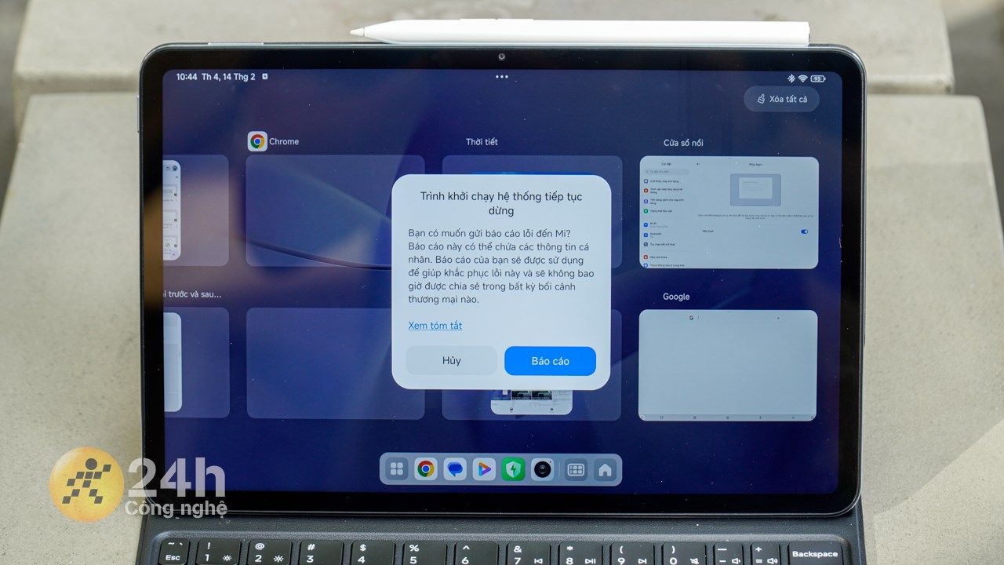This screenshot has width=1004, height=565.
Task: Tap the date Th 4, 14 Thg 2
Action: (x=228, y=77)
